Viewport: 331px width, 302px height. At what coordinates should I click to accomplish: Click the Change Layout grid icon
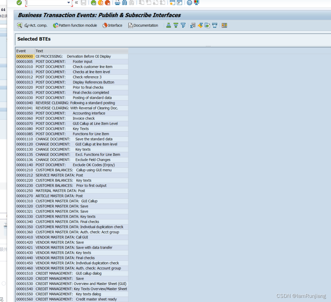click(x=225, y=26)
